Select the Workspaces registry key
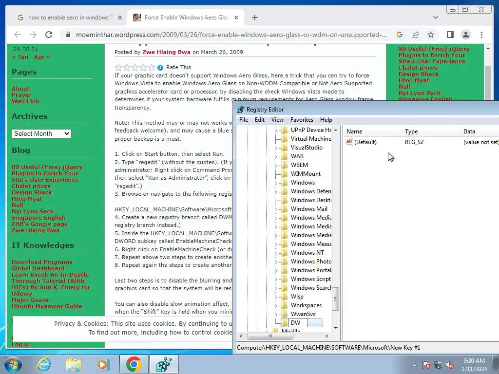The width and height of the screenshot is (499, 374). pos(306,305)
